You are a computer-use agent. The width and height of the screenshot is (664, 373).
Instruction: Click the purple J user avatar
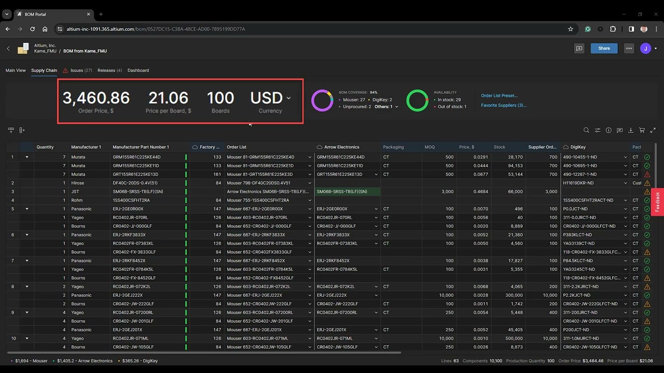pyautogui.click(x=645, y=48)
